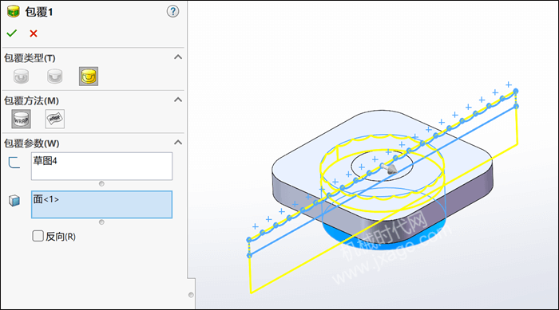Choose the Spline Surface wrap method icon
Screen dimensions: 559x310
coord(55,119)
